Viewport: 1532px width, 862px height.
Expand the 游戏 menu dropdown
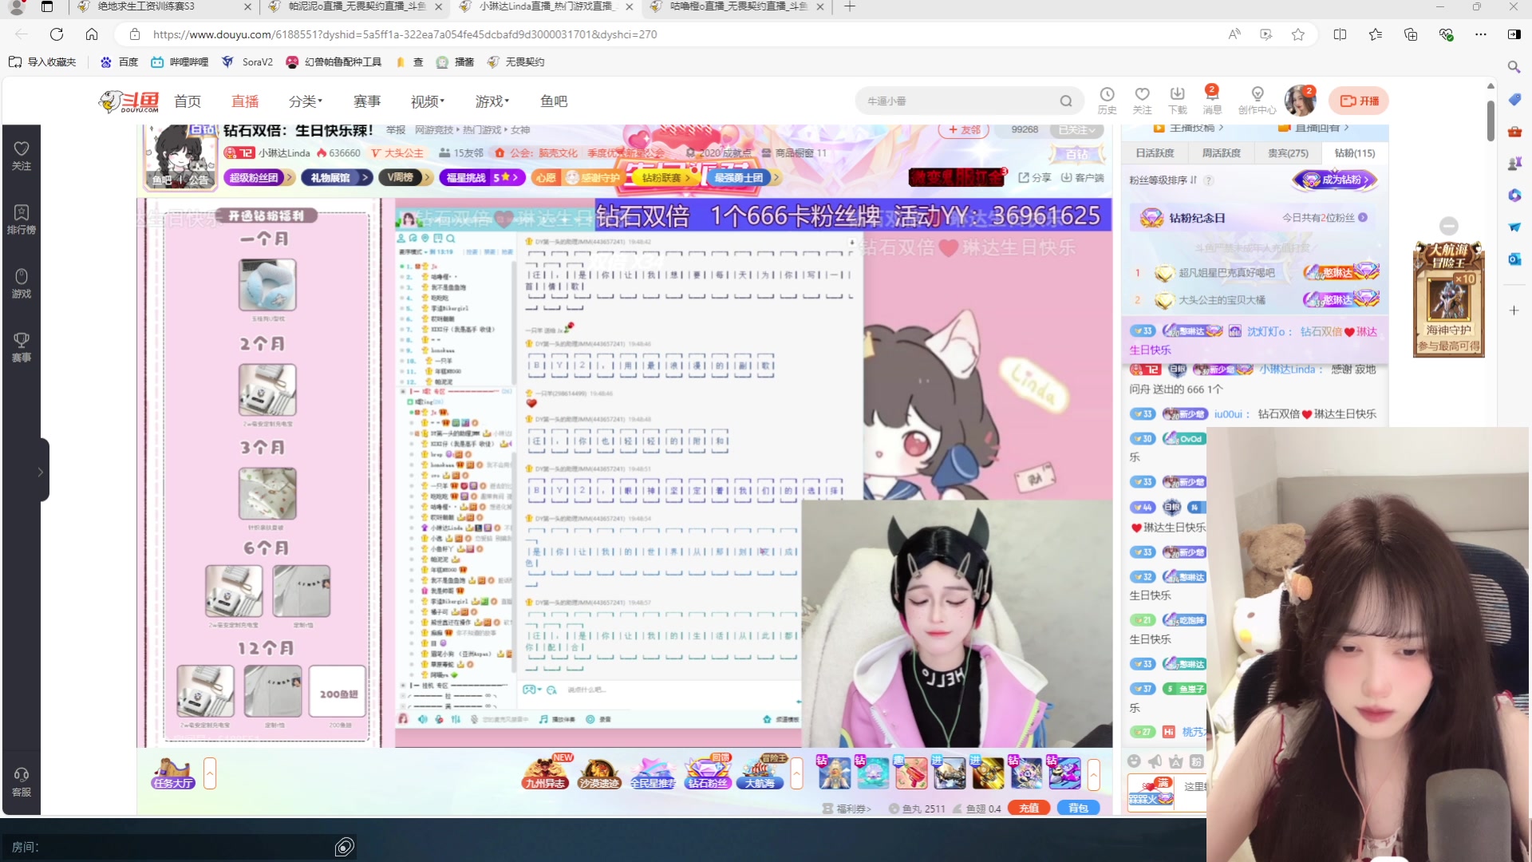click(492, 101)
